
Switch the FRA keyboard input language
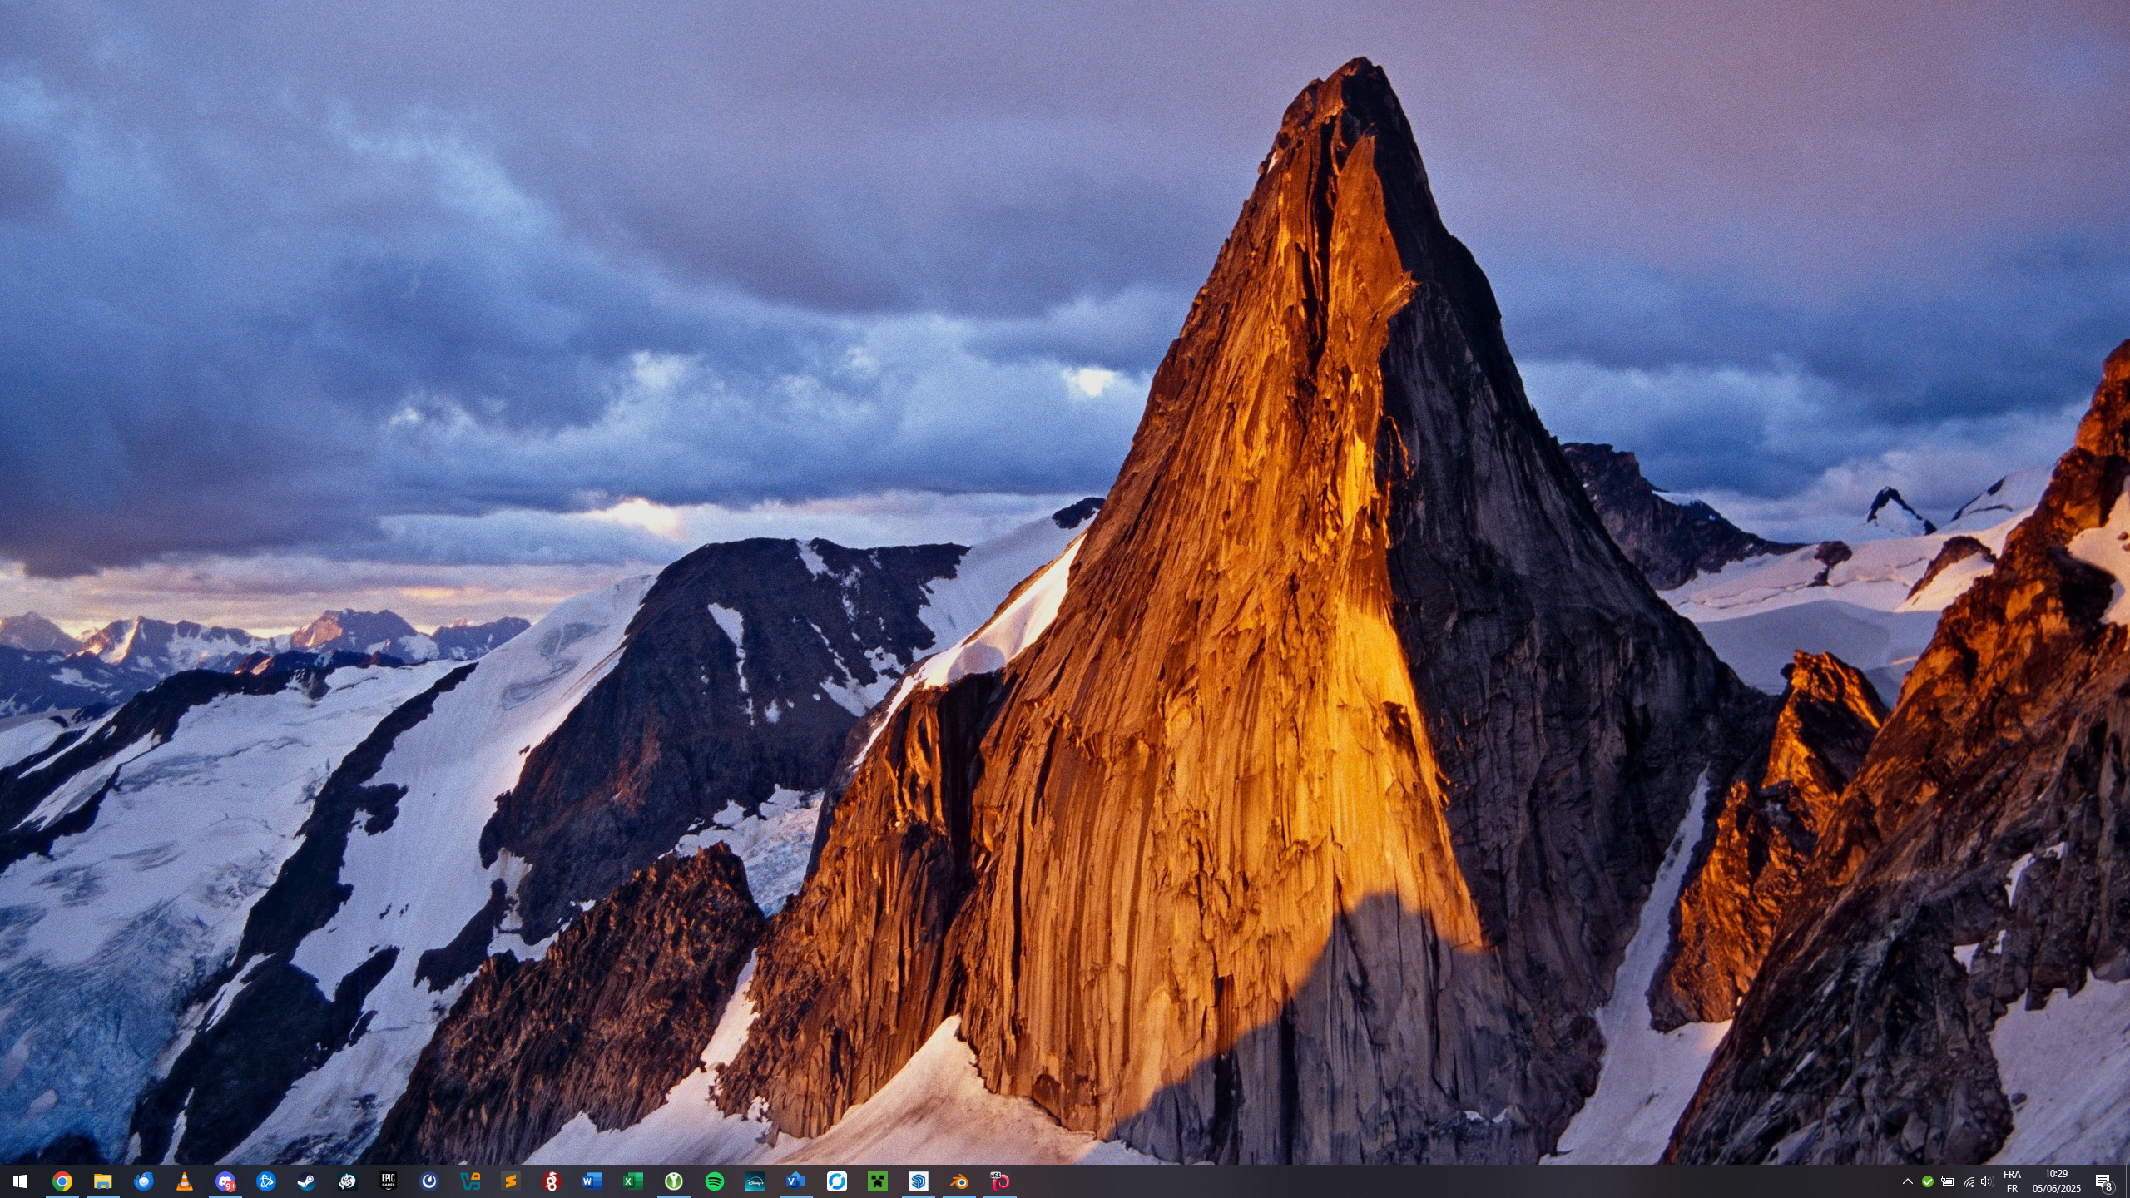2012,1181
